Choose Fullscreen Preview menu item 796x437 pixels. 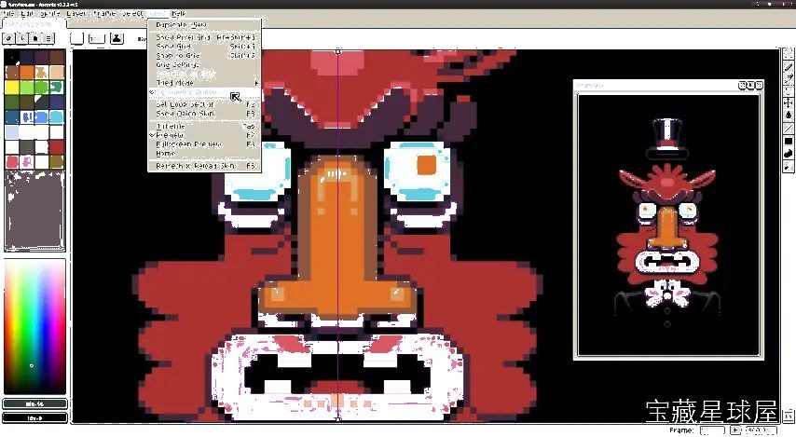[x=204, y=144]
